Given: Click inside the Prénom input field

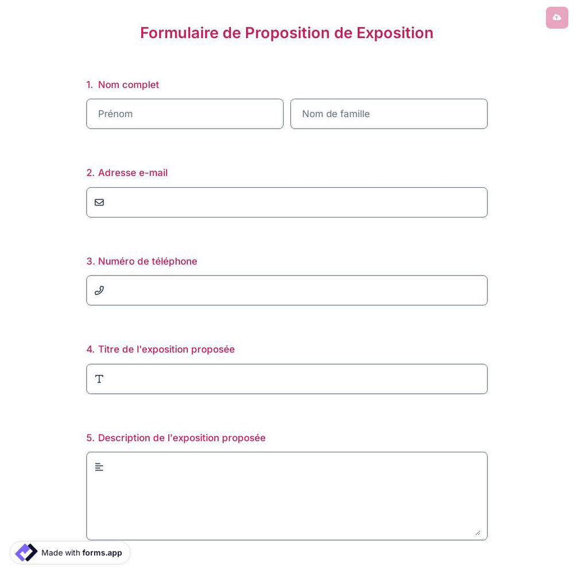Looking at the screenshot, I should click(185, 114).
